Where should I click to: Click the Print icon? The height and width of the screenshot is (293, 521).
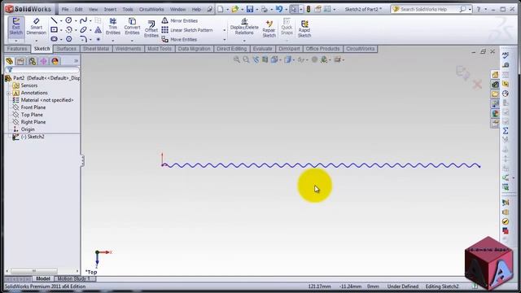pyautogui.click(x=264, y=9)
